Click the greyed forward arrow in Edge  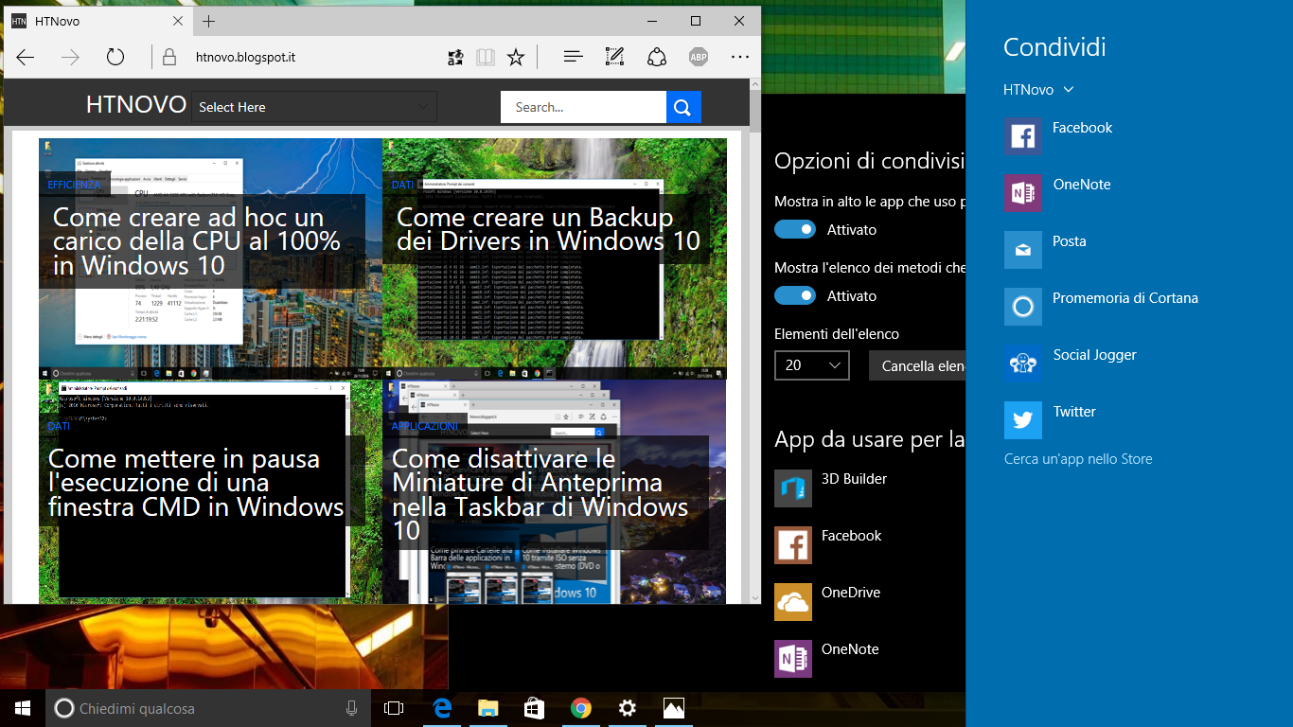coord(70,57)
